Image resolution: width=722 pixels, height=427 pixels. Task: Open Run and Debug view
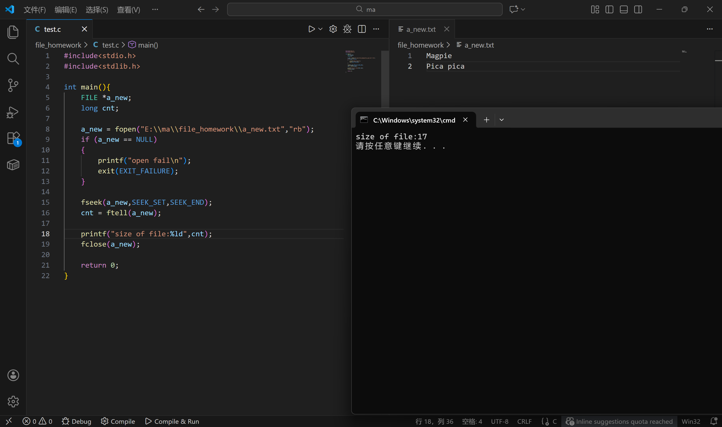pyautogui.click(x=13, y=112)
